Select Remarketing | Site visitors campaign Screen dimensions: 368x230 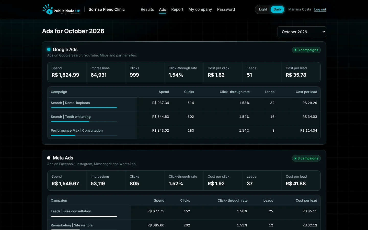click(72, 225)
